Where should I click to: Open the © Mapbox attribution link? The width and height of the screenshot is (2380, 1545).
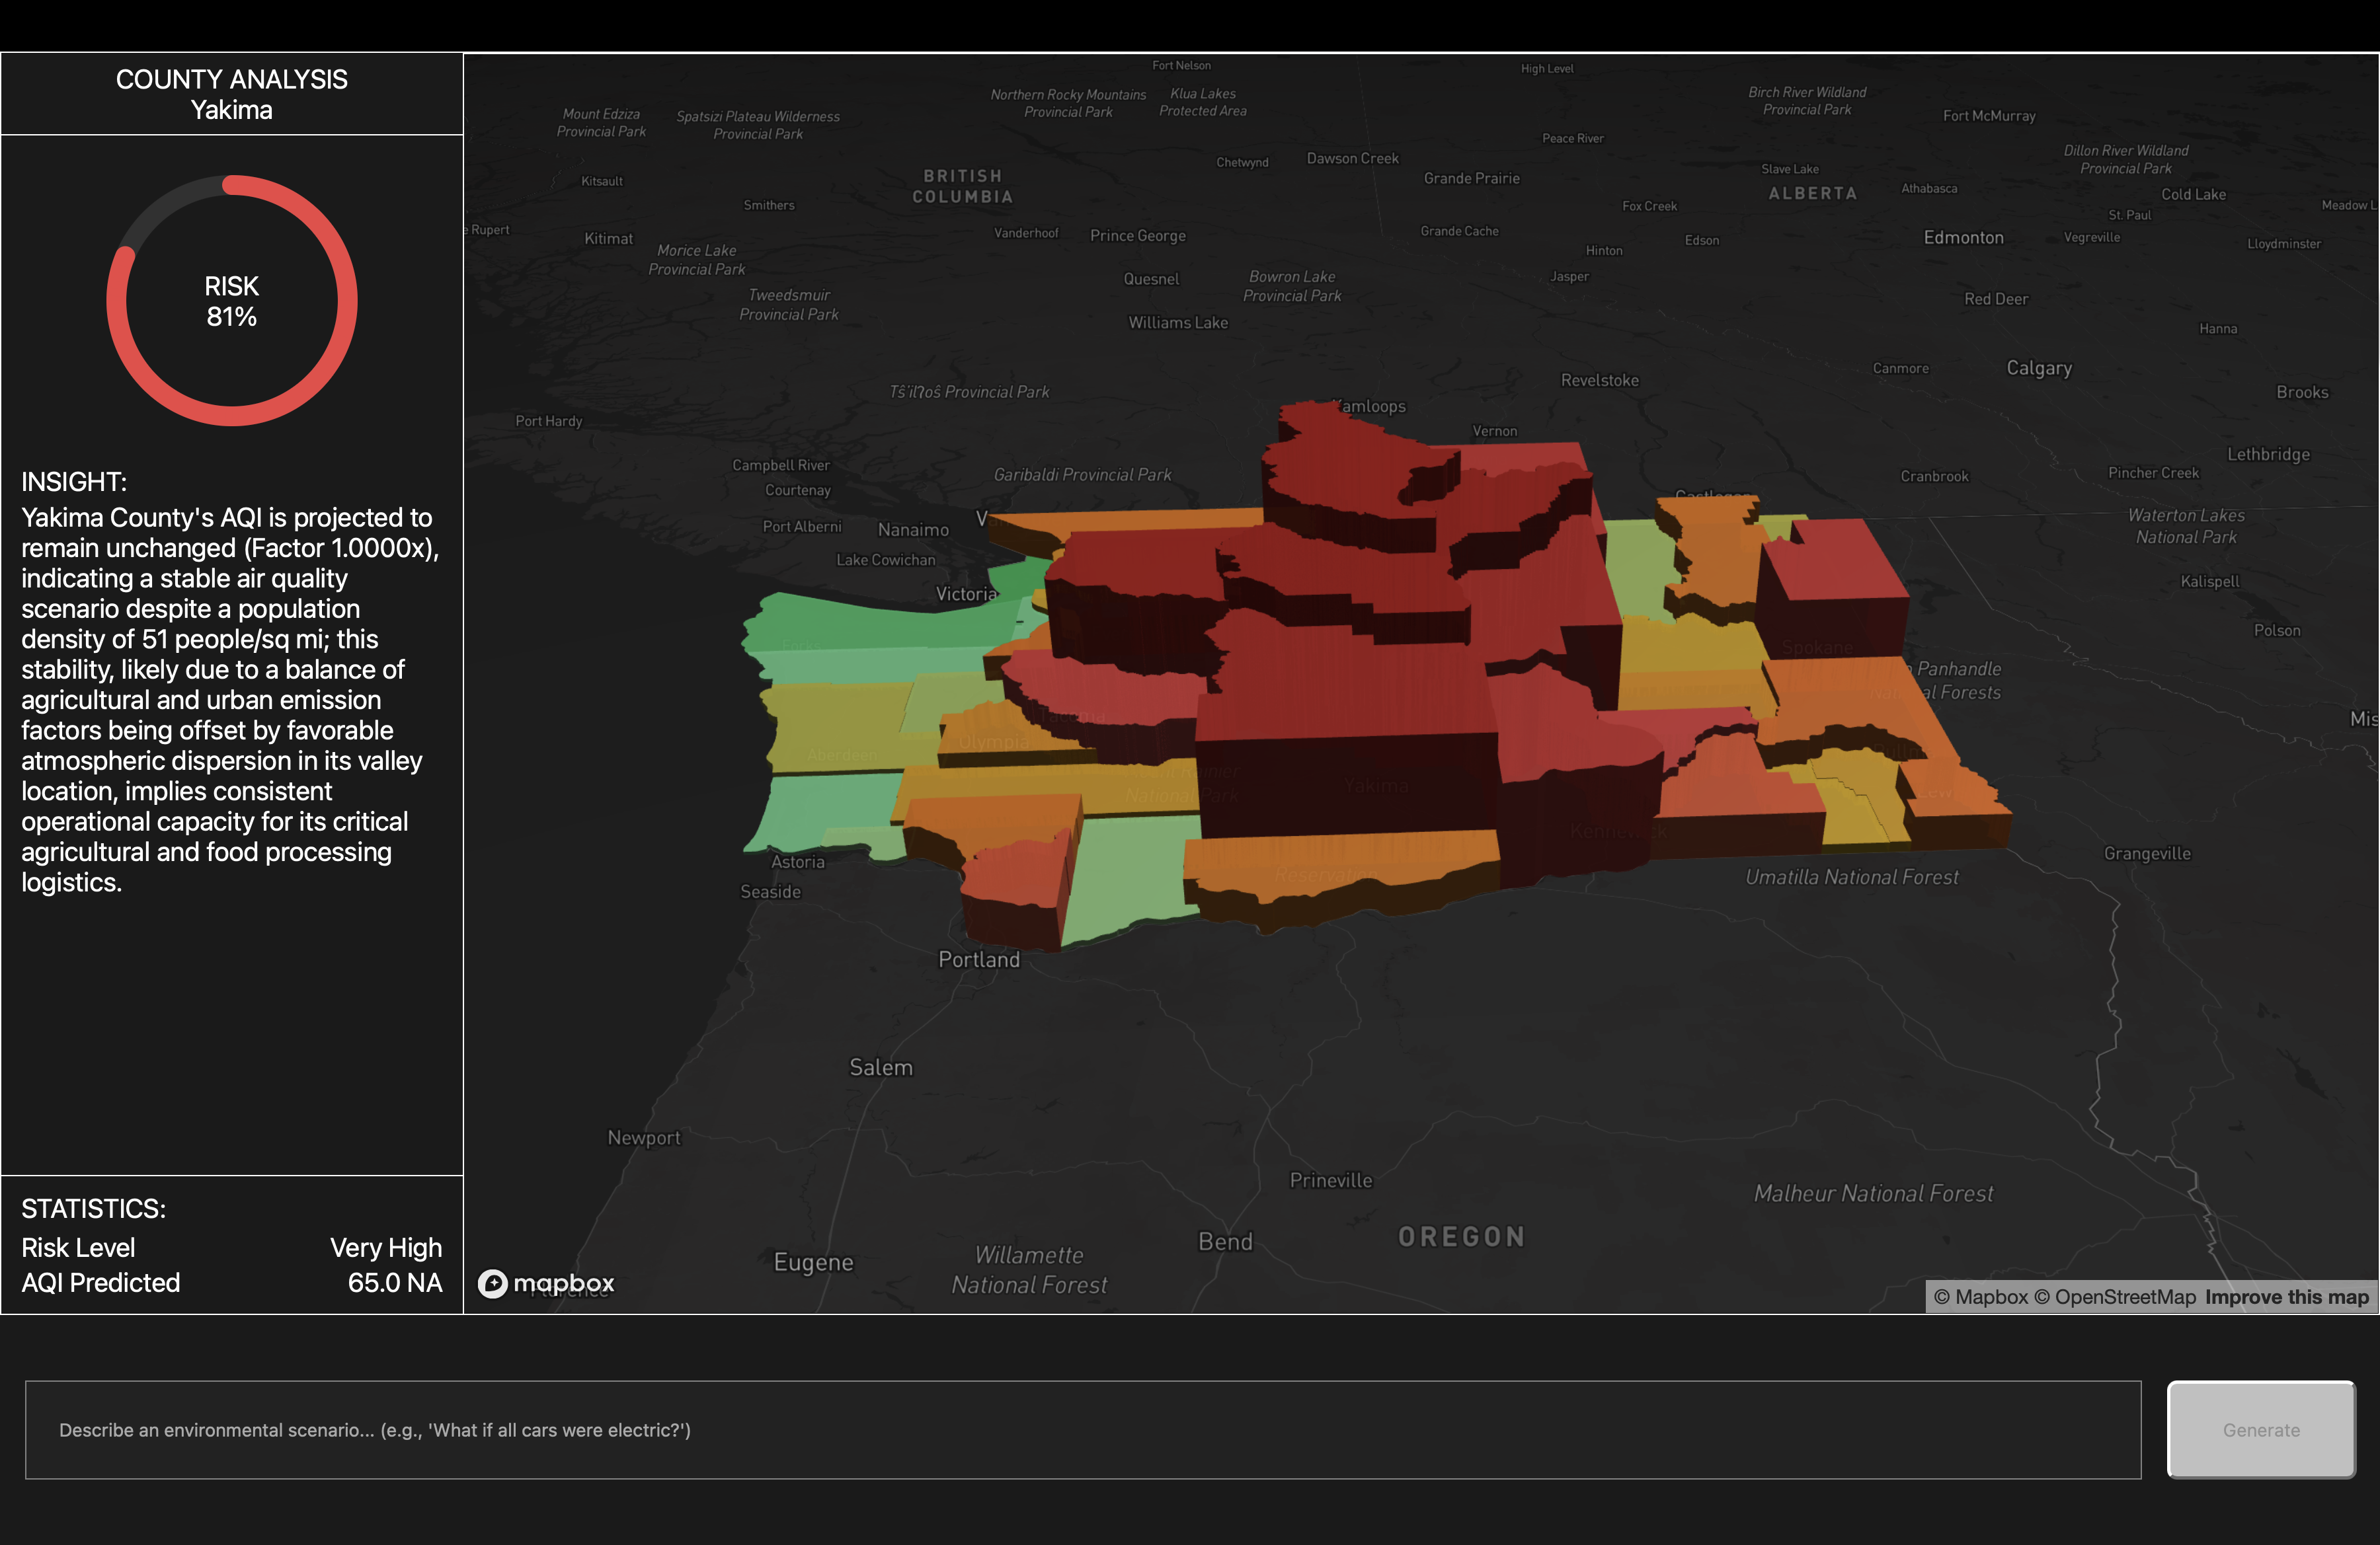point(1980,1297)
